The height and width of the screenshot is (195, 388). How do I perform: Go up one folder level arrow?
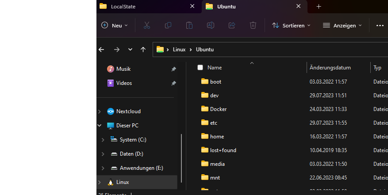[143, 50]
